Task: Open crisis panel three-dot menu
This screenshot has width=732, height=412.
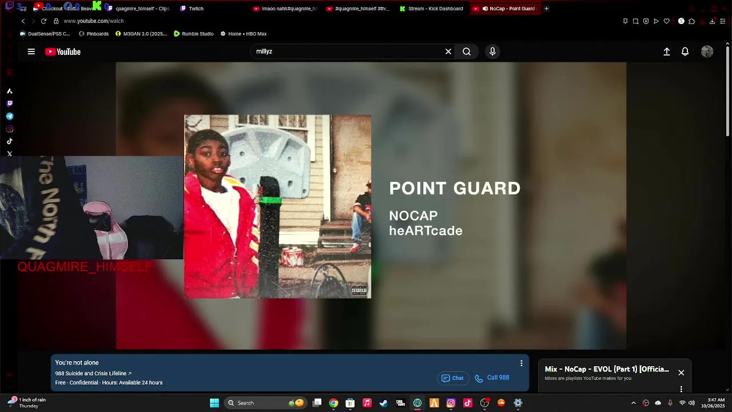Action: [x=521, y=363]
